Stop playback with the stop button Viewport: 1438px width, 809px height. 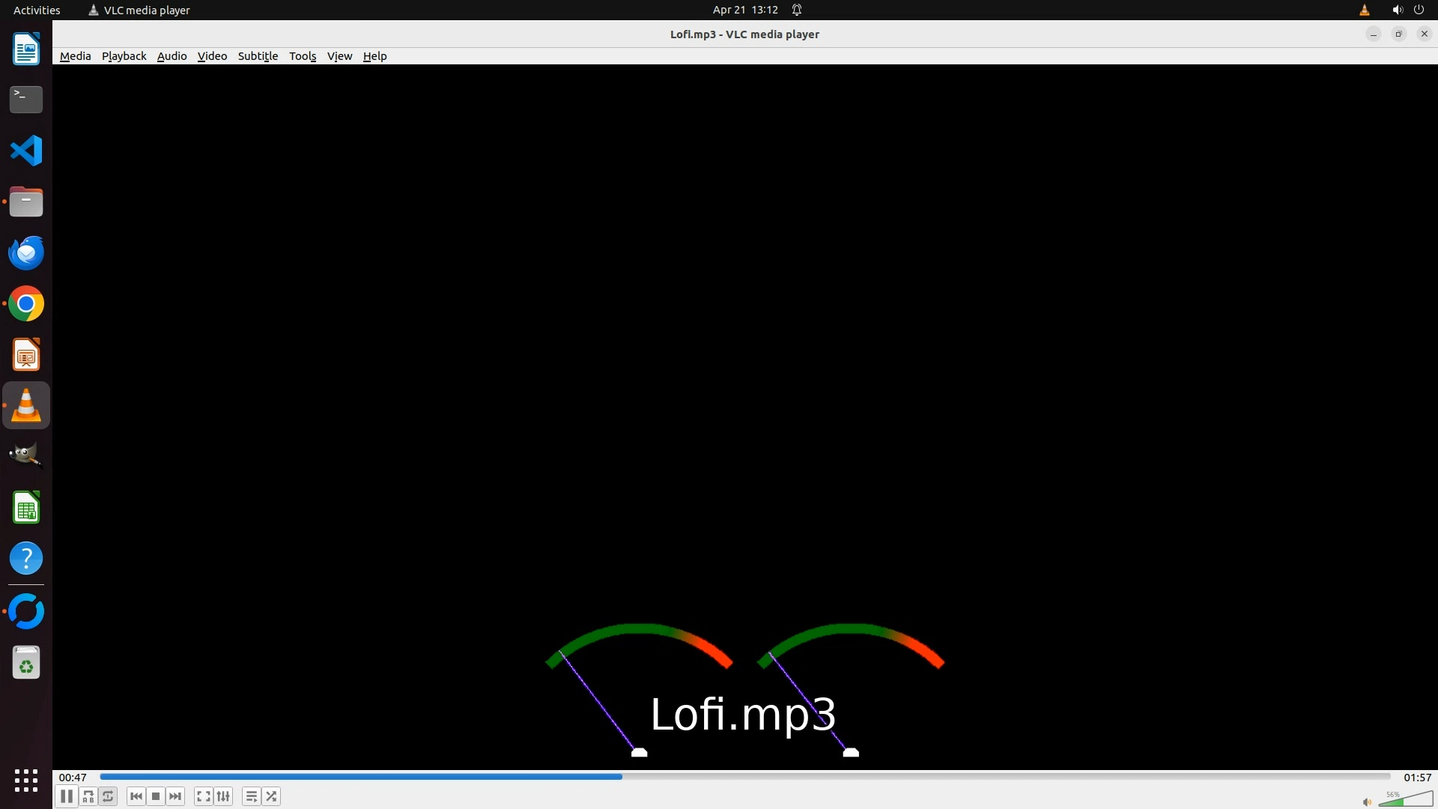point(156,796)
